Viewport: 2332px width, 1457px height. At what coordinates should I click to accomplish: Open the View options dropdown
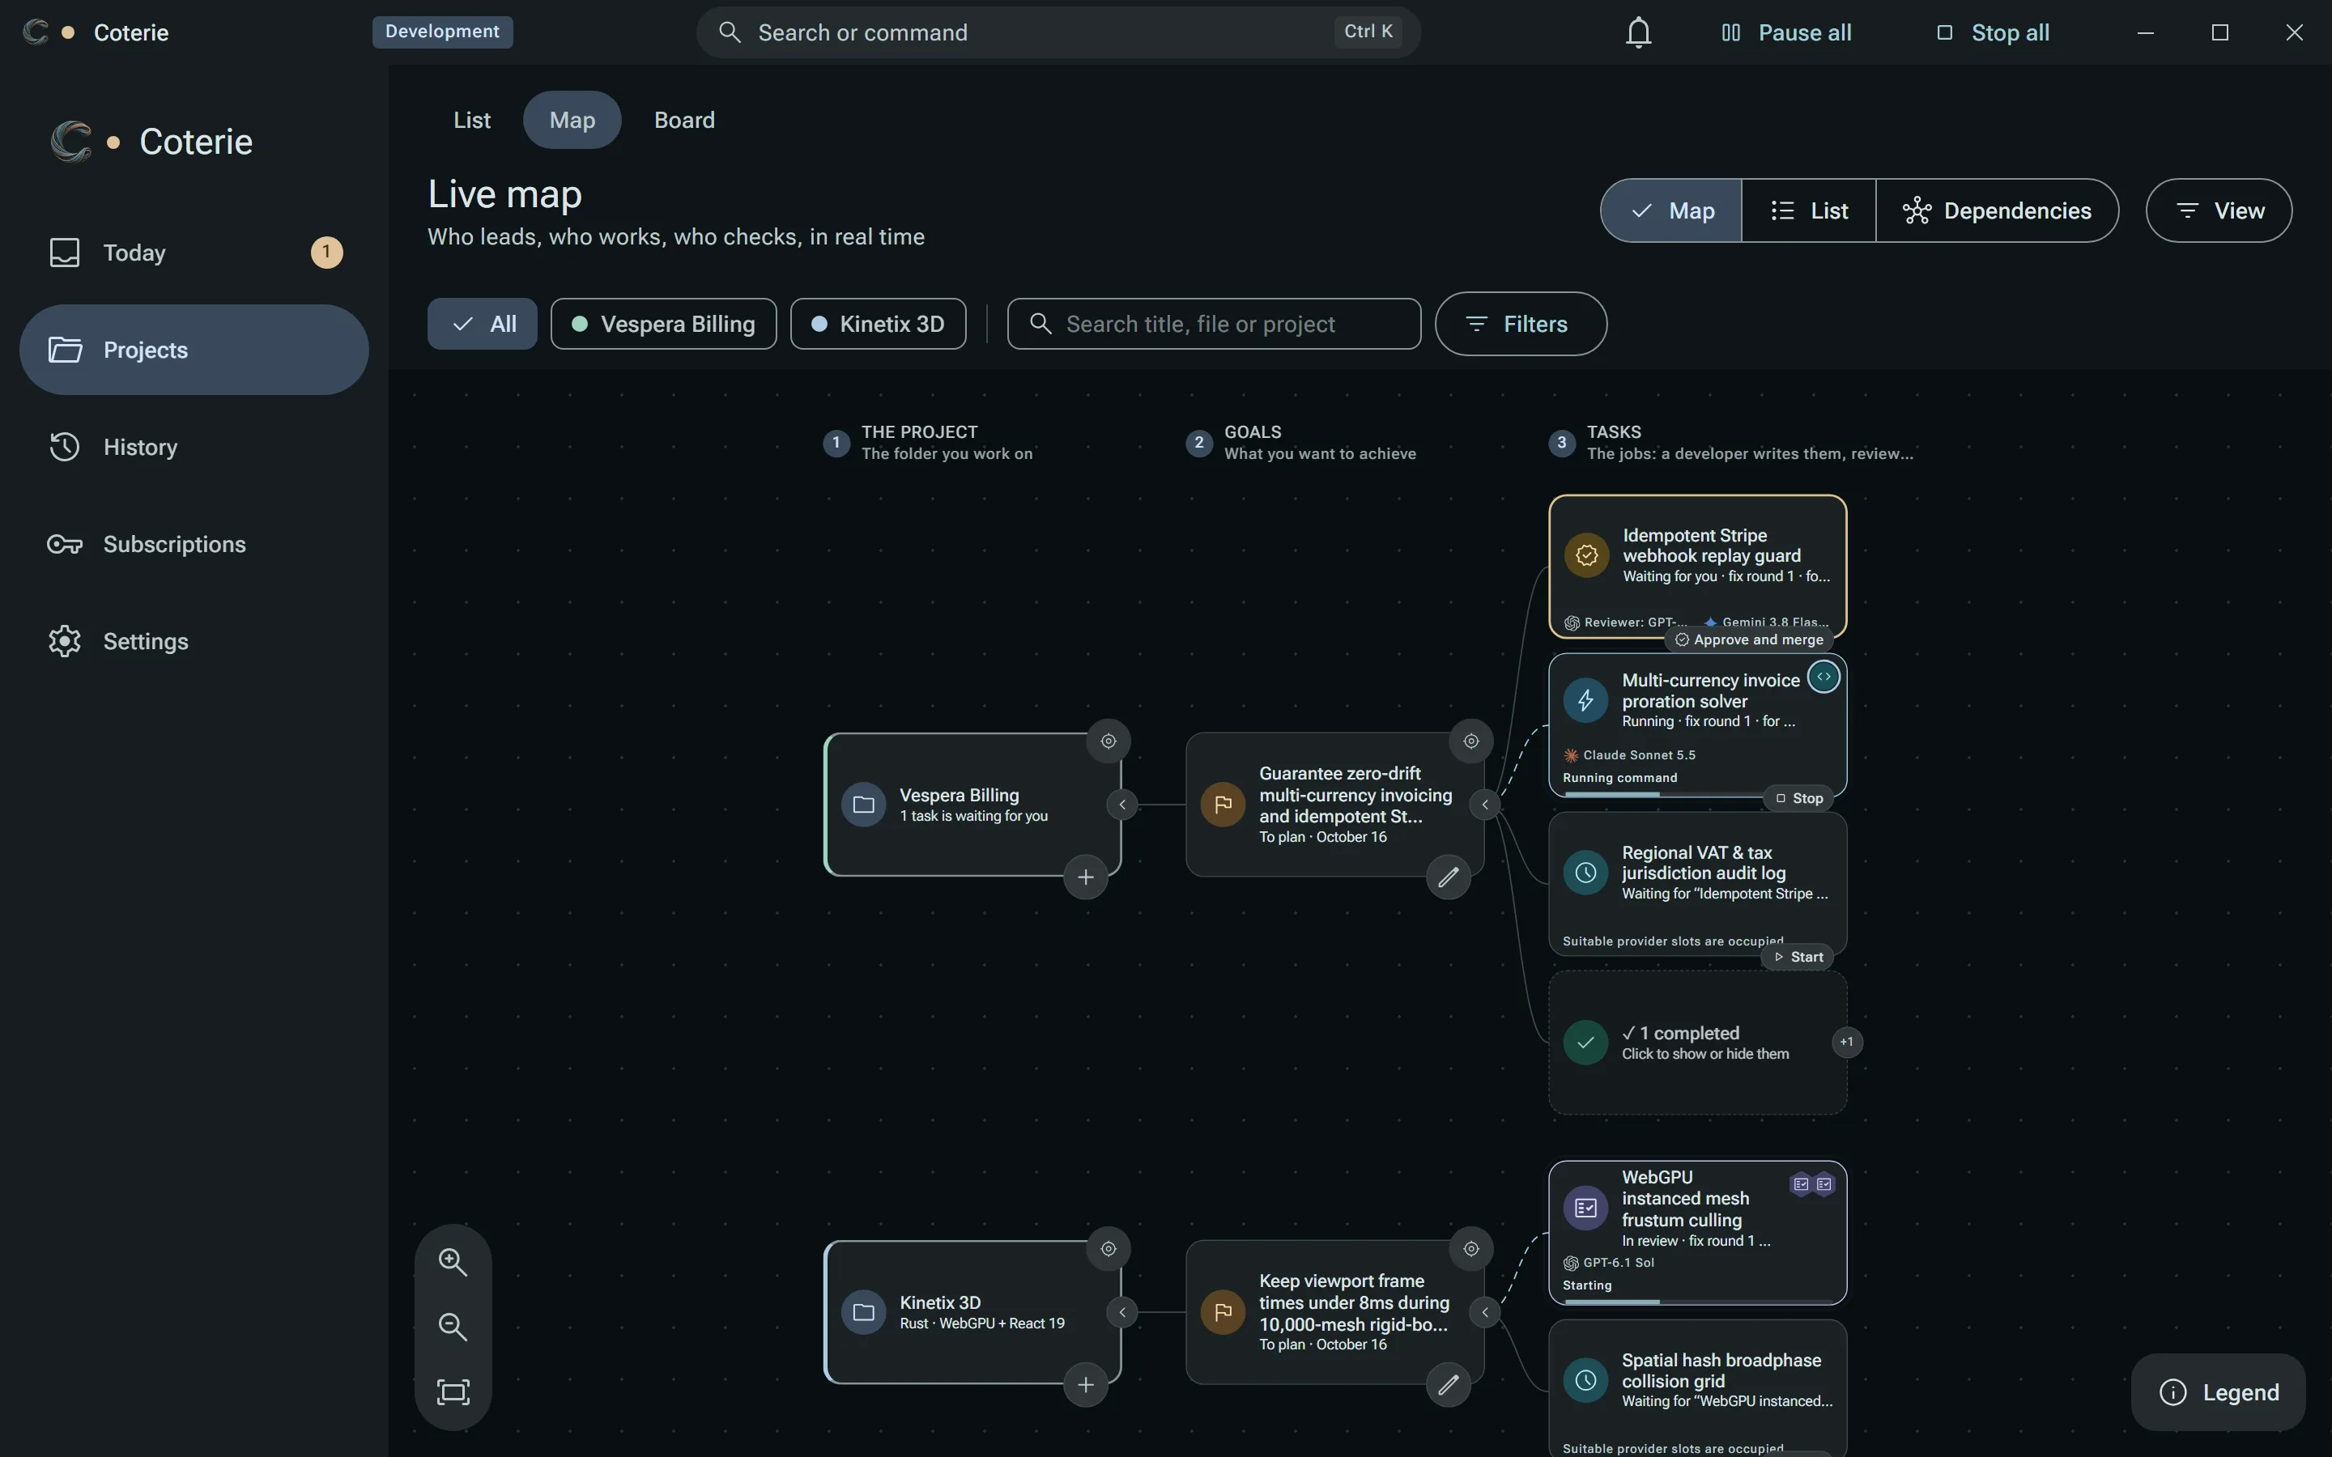pos(2219,210)
